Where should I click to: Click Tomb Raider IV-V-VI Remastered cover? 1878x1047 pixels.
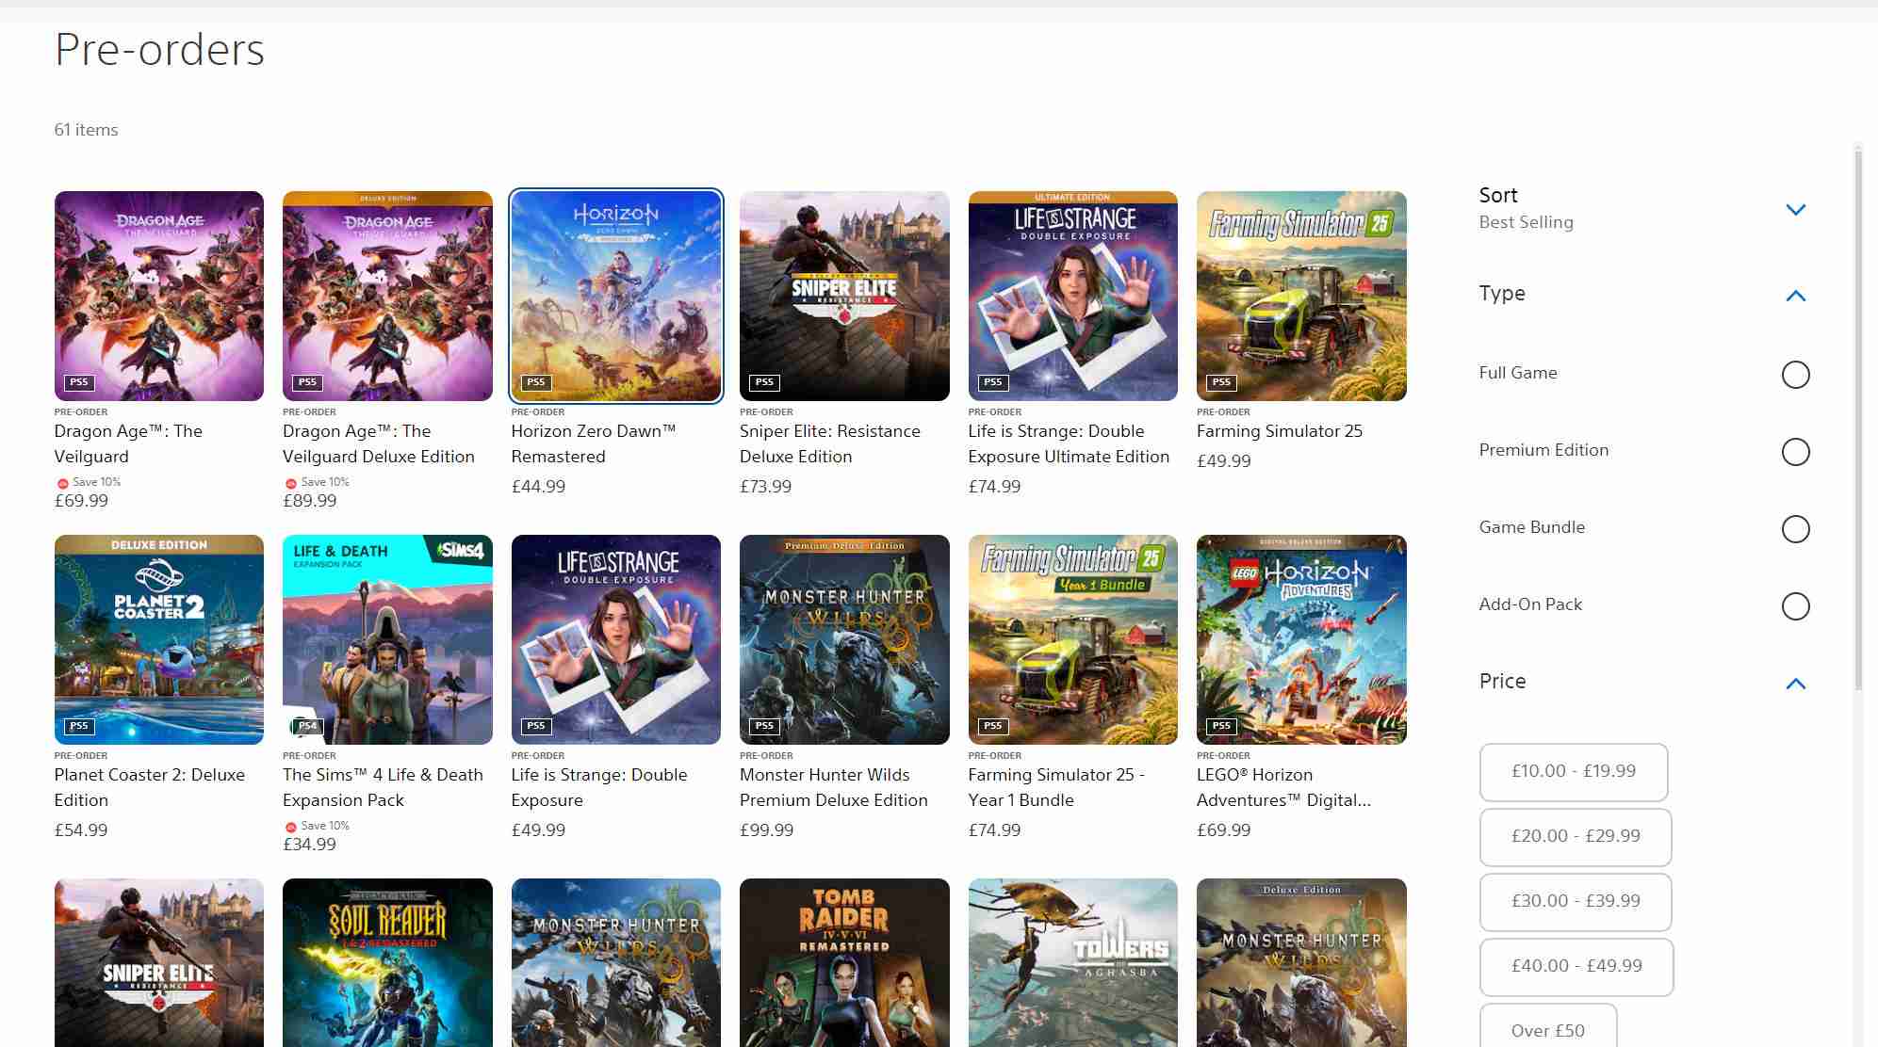(x=844, y=962)
